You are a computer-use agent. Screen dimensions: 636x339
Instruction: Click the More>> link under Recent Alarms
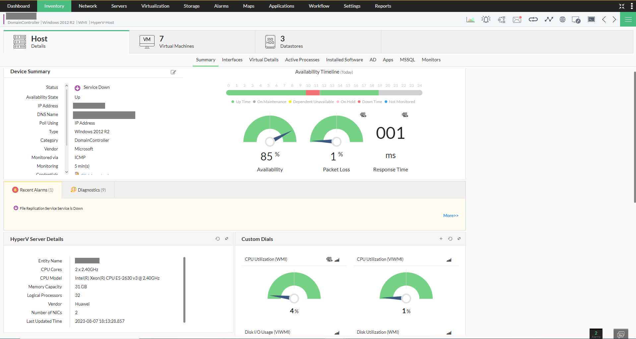[451, 215]
